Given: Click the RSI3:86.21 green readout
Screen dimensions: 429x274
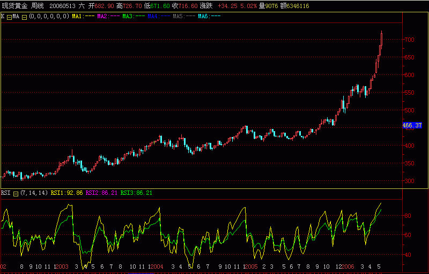Looking at the screenshot, I should point(136,193).
